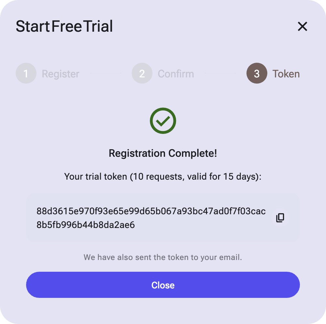Click the green checkmark success icon
The image size is (326, 324).
point(163,121)
